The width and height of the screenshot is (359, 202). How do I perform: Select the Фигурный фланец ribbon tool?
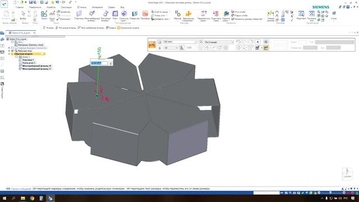105,16
